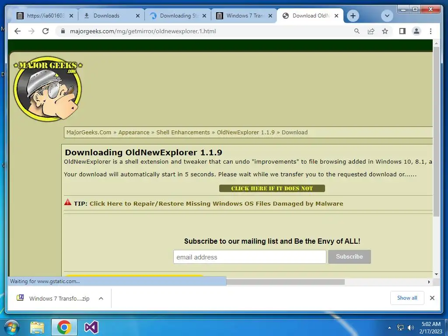Bookmark this tab with the star icon
Screen dimensions: 448x336
[385, 31]
